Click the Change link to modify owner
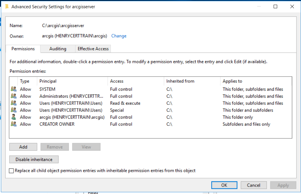This screenshot has width=301, height=194. pos(119,36)
